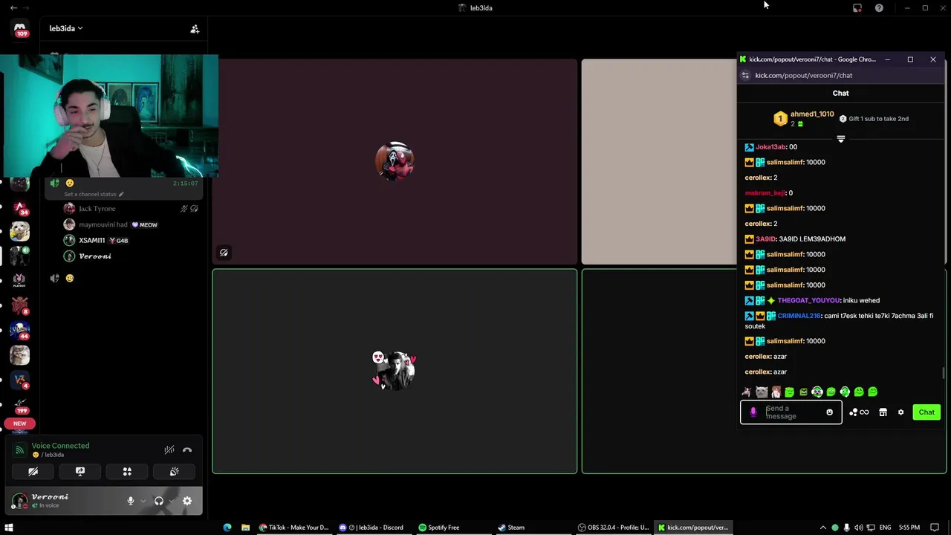Send message with green Chat button

(x=926, y=412)
